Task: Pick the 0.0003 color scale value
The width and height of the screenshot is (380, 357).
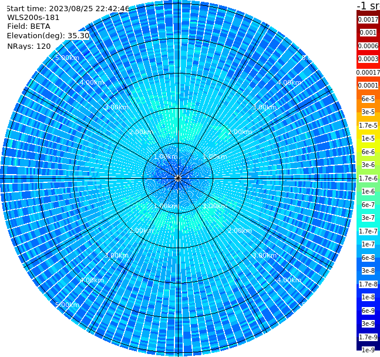Action: pyautogui.click(x=368, y=59)
